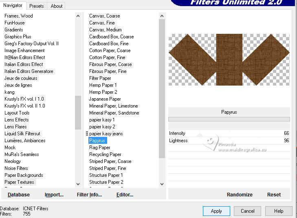The image size is (297, 218).
Task: Select Krusty's FX vol. I 1.0
Action: (24, 99)
